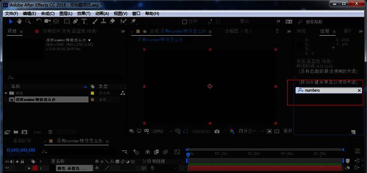Image resolution: width=367 pixels, height=173 pixels.
Task: Open 视图(V) menu
Action: point(121,14)
